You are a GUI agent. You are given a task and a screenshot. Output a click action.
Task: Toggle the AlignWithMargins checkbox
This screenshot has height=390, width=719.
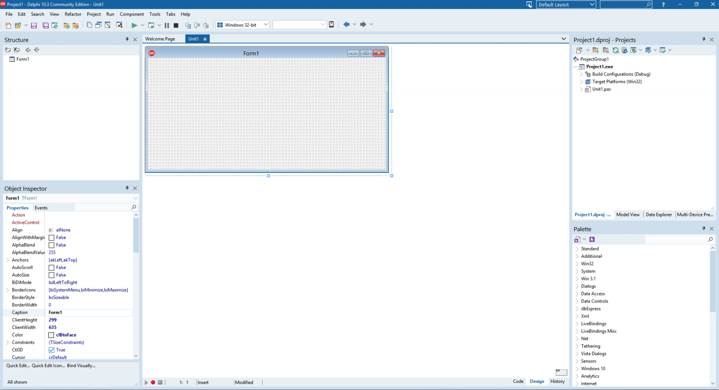point(51,238)
